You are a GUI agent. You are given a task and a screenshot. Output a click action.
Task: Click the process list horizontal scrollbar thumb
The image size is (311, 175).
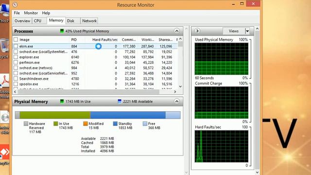tap(88, 92)
